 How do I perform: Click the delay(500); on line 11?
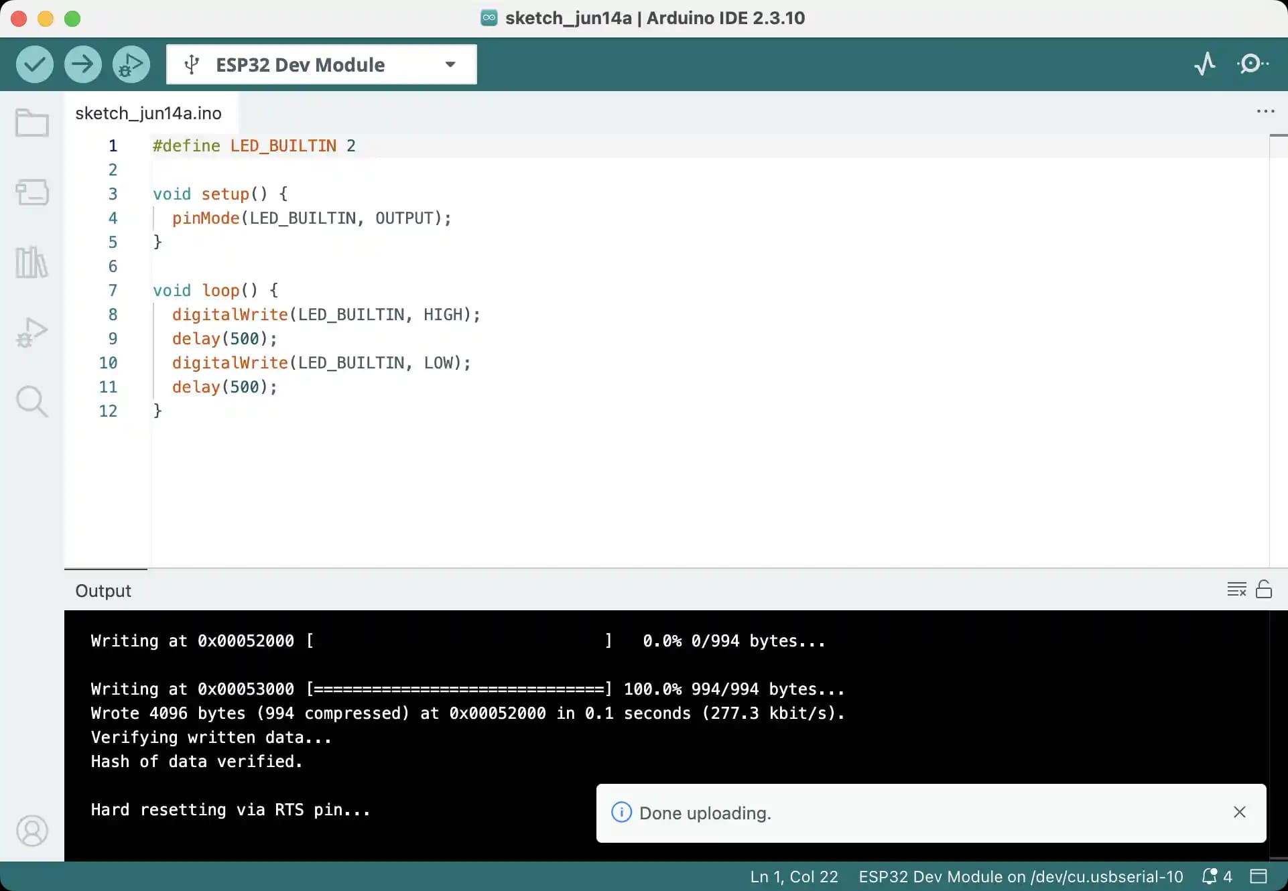coord(224,387)
